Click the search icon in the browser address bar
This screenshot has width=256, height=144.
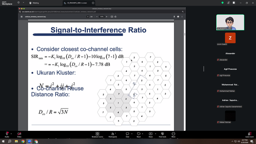click(183, 12)
